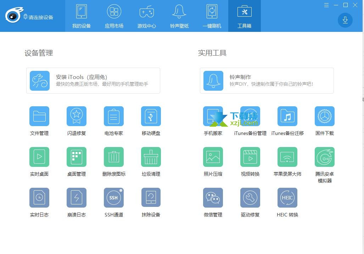Image resolution: width=364 pixels, height=254 pixels.
Task: Open the 铃声壁纸 tab
Action: click(179, 16)
